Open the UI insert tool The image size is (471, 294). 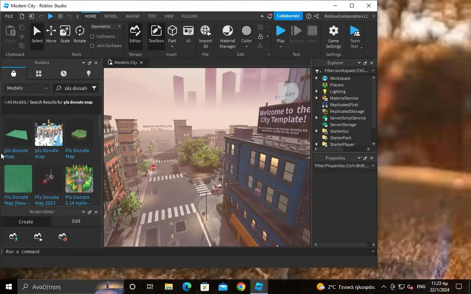click(188, 35)
